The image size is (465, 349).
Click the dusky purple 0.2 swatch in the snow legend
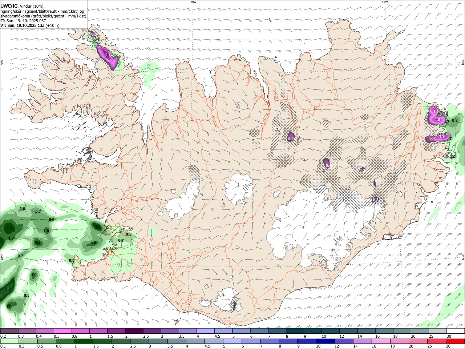[9, 331]
